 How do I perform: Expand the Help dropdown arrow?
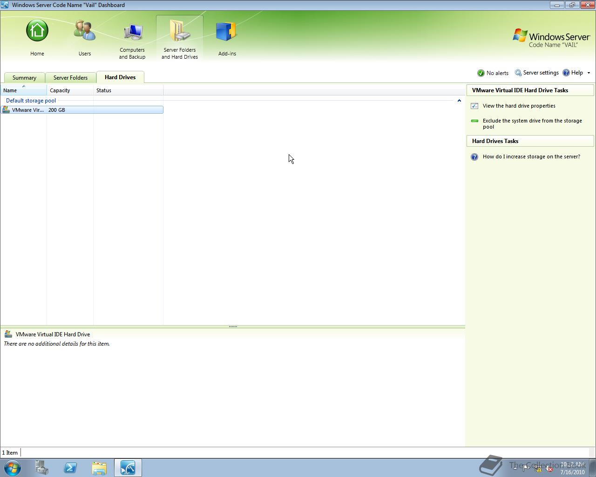[x=589, y=73]
